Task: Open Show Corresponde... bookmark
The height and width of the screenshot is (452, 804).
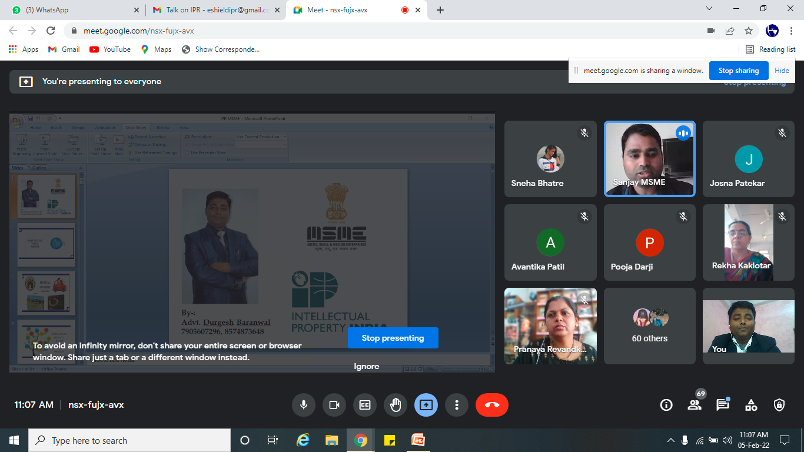Action: click(221, 49)
